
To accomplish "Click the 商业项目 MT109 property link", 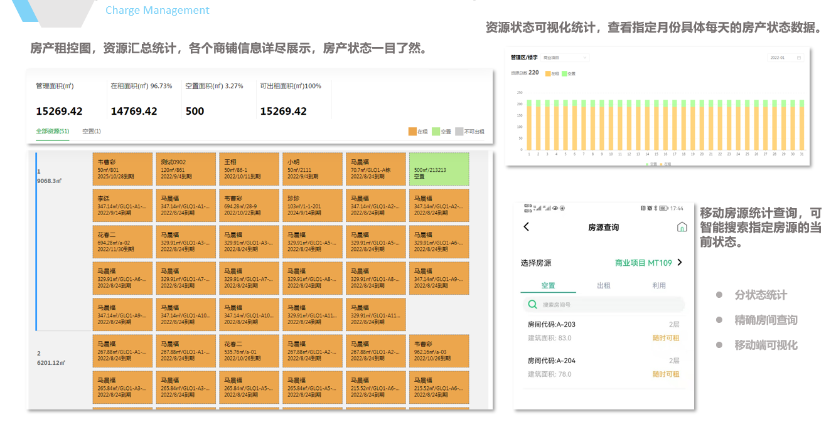I will coord(643,263).
